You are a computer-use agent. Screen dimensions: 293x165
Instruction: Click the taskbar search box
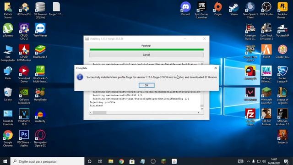(47, 161)
